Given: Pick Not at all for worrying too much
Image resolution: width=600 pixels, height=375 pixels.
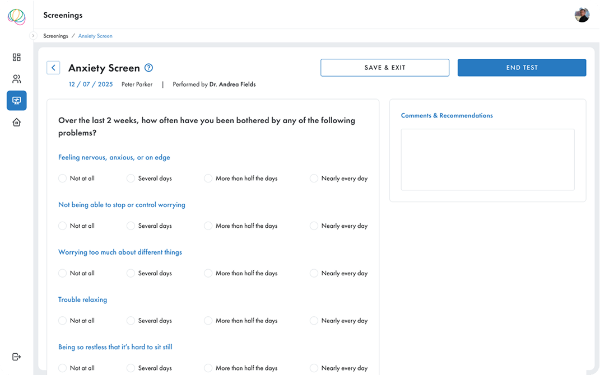Looking at the screenshot, I should [62, 273].
